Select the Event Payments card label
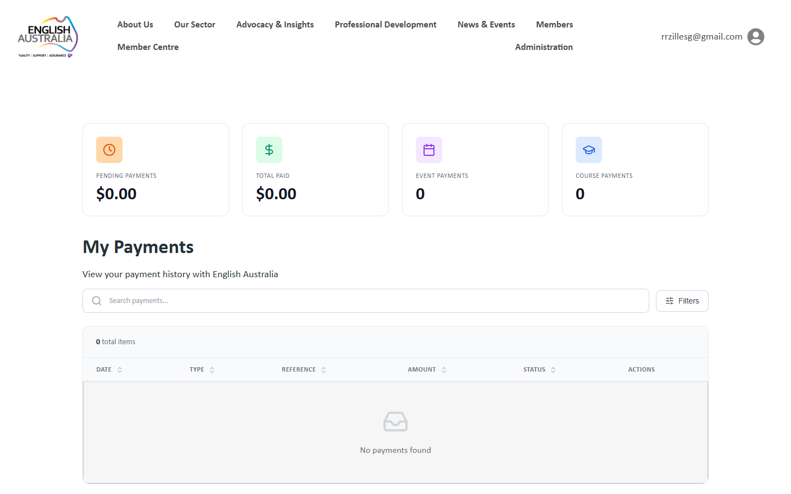791x494 pixels. pyautogui.click(x=442, y=176)
